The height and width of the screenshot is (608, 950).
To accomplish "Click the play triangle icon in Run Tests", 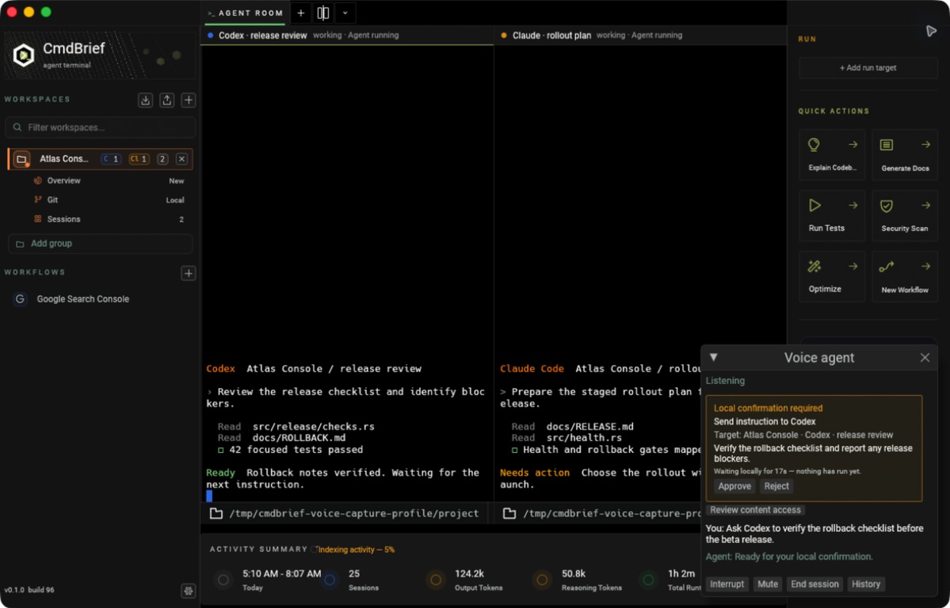I will tap(815, 205).
